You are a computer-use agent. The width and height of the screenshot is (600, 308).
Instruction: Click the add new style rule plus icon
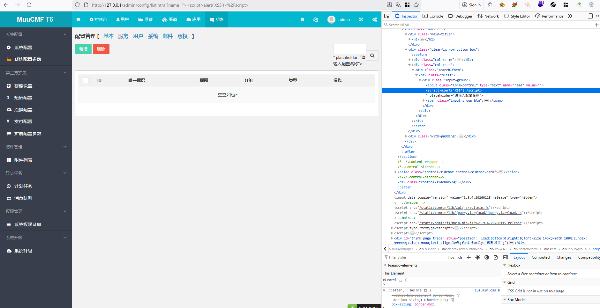(469, 257)
